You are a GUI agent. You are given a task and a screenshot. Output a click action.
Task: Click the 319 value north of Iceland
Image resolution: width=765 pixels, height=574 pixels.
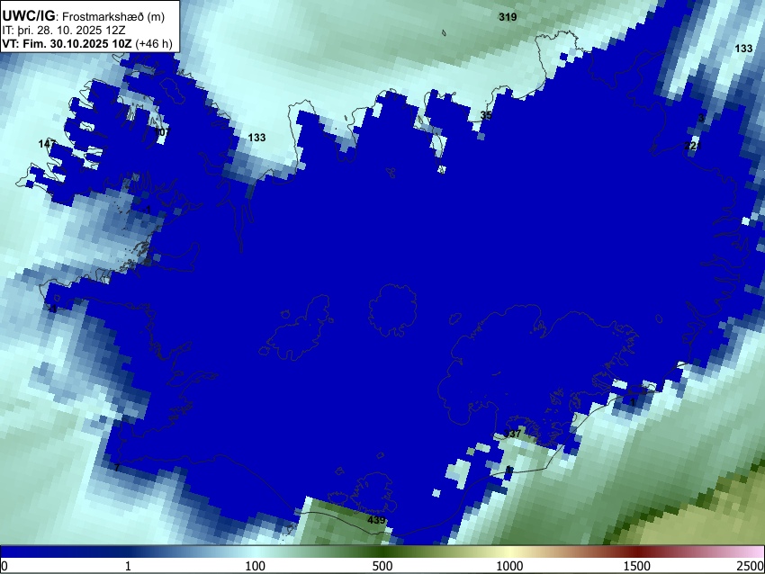(508, 17)
